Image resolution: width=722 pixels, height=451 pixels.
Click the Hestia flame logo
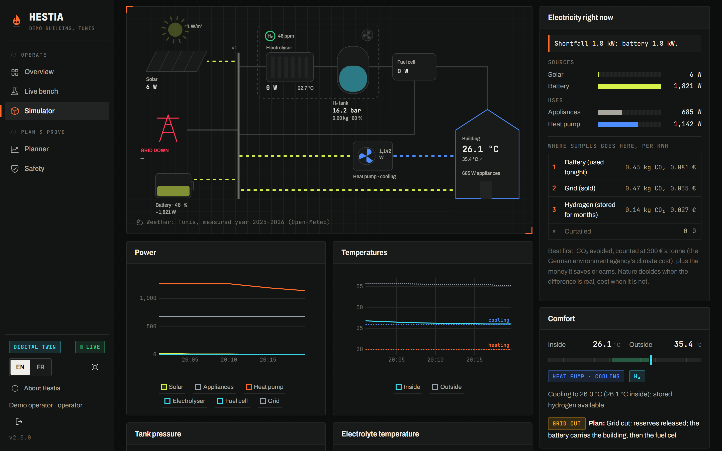pos(17,20)
